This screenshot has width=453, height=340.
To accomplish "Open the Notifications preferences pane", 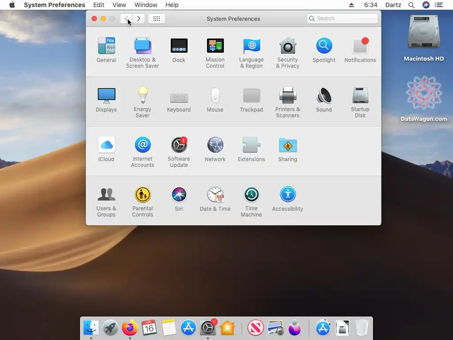I will tap(360, 50).
